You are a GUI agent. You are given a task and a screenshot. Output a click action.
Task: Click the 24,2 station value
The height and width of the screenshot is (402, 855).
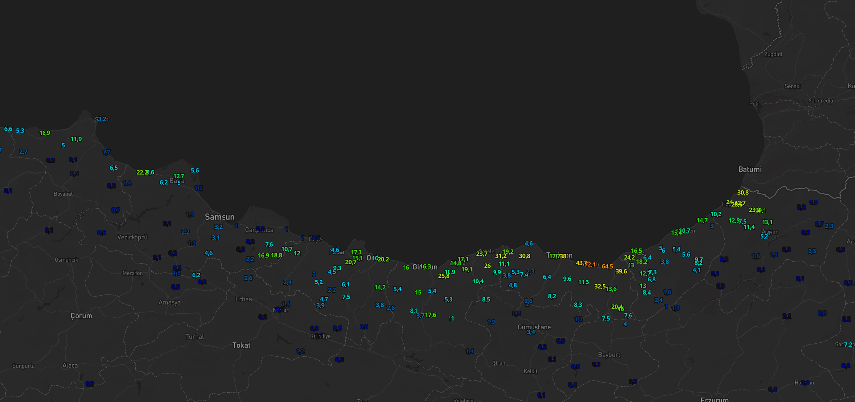click(630, 258)
